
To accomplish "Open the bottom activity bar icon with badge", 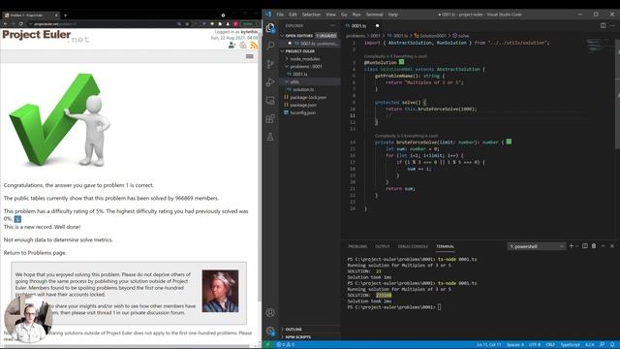I will (270, 331).
